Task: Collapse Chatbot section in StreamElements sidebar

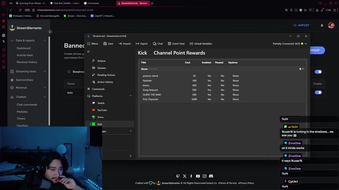Action: [x=44, y=97]
